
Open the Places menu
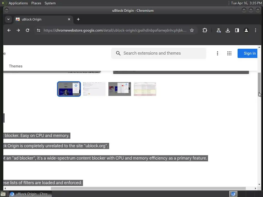click(x=36, y=3)
